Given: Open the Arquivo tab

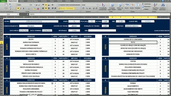Looking at the screenshot, I should point(3,1).
